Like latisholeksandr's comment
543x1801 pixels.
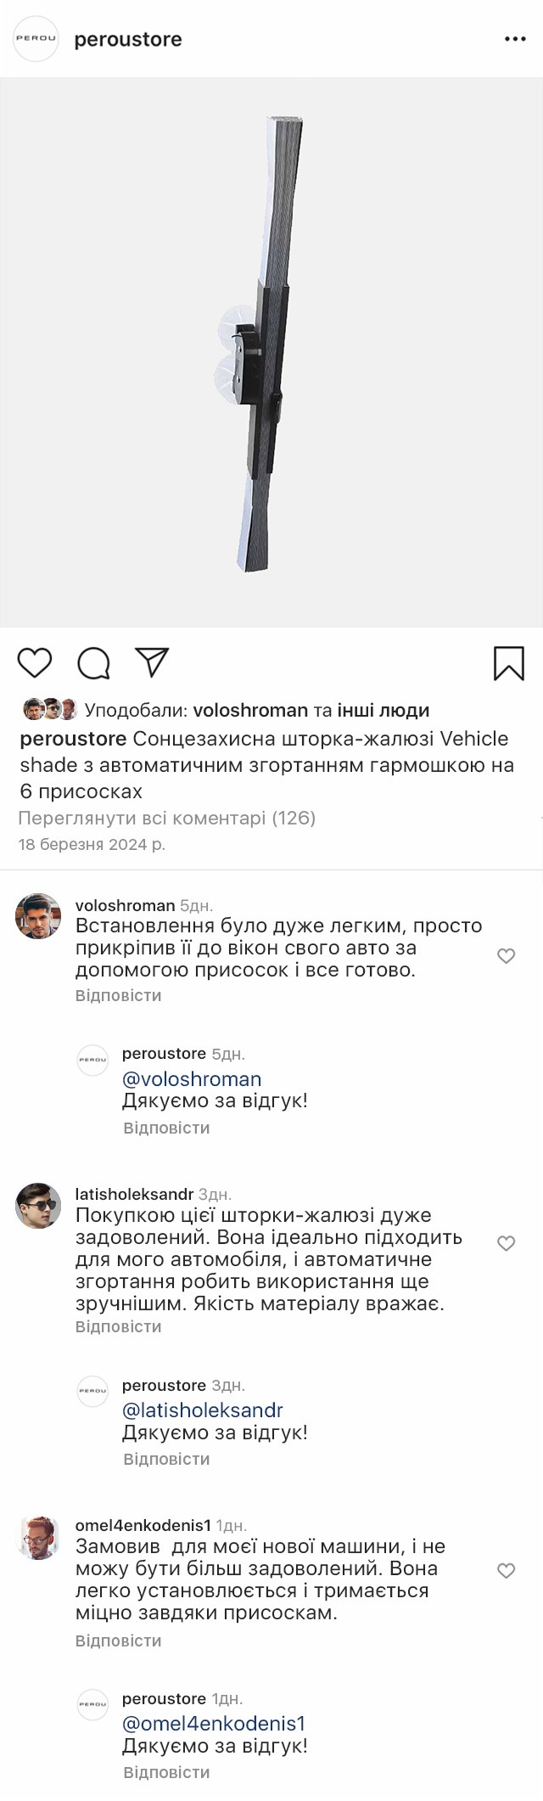click(506, 1243)
